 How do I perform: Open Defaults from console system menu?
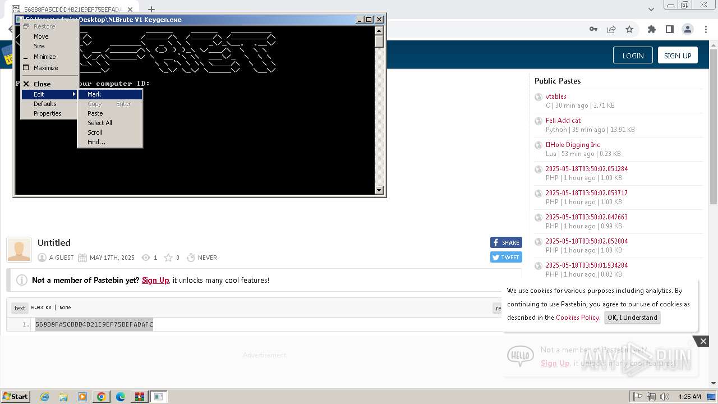point(49,104)
